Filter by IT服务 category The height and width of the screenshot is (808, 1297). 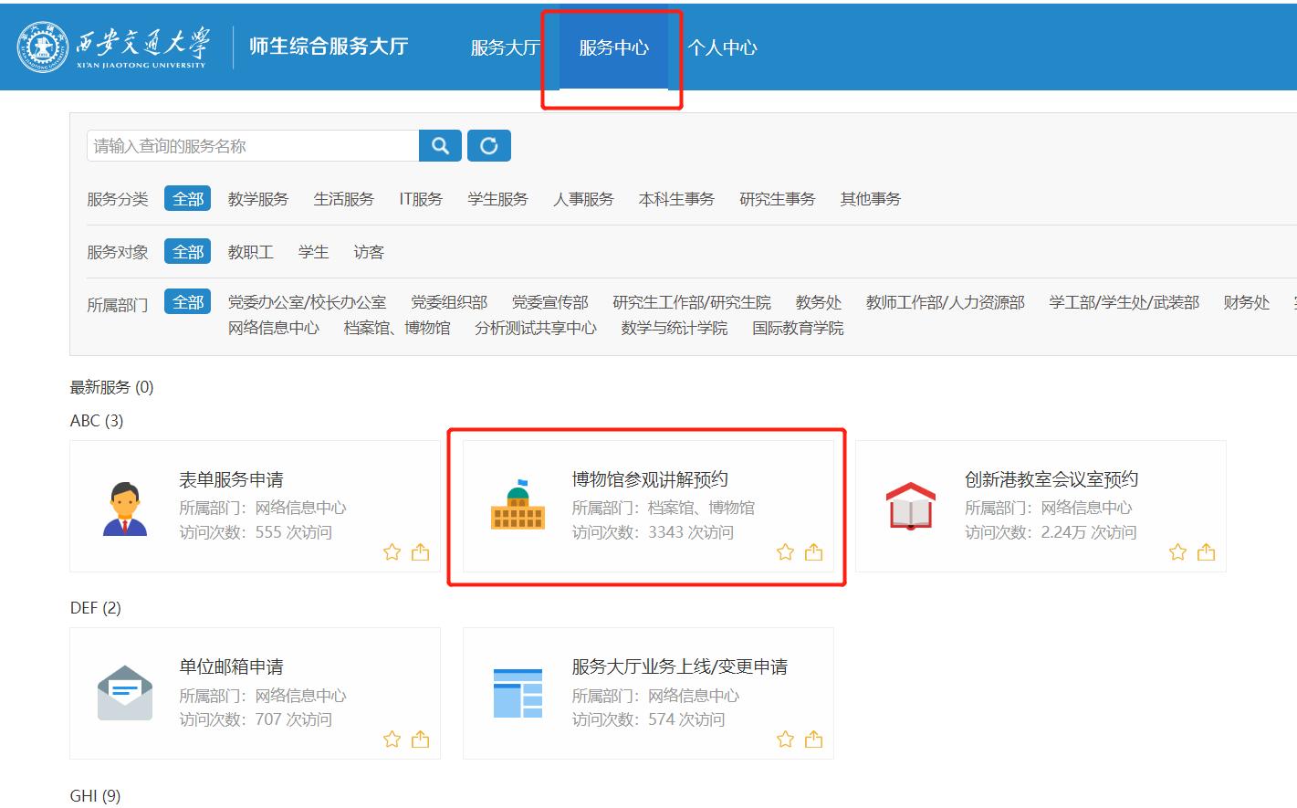tap(420, 199)
